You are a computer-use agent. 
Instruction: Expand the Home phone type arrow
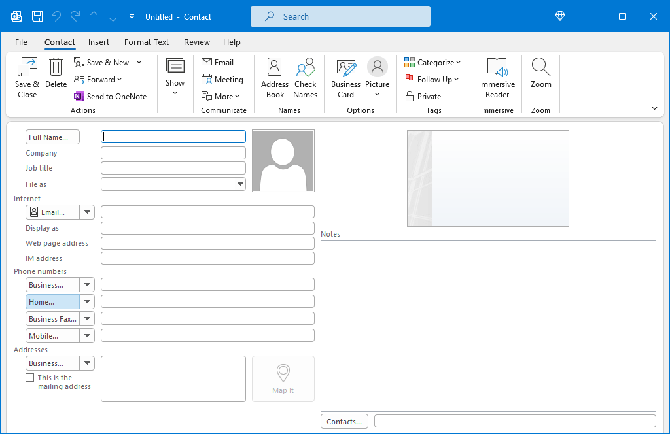(87, 302)
